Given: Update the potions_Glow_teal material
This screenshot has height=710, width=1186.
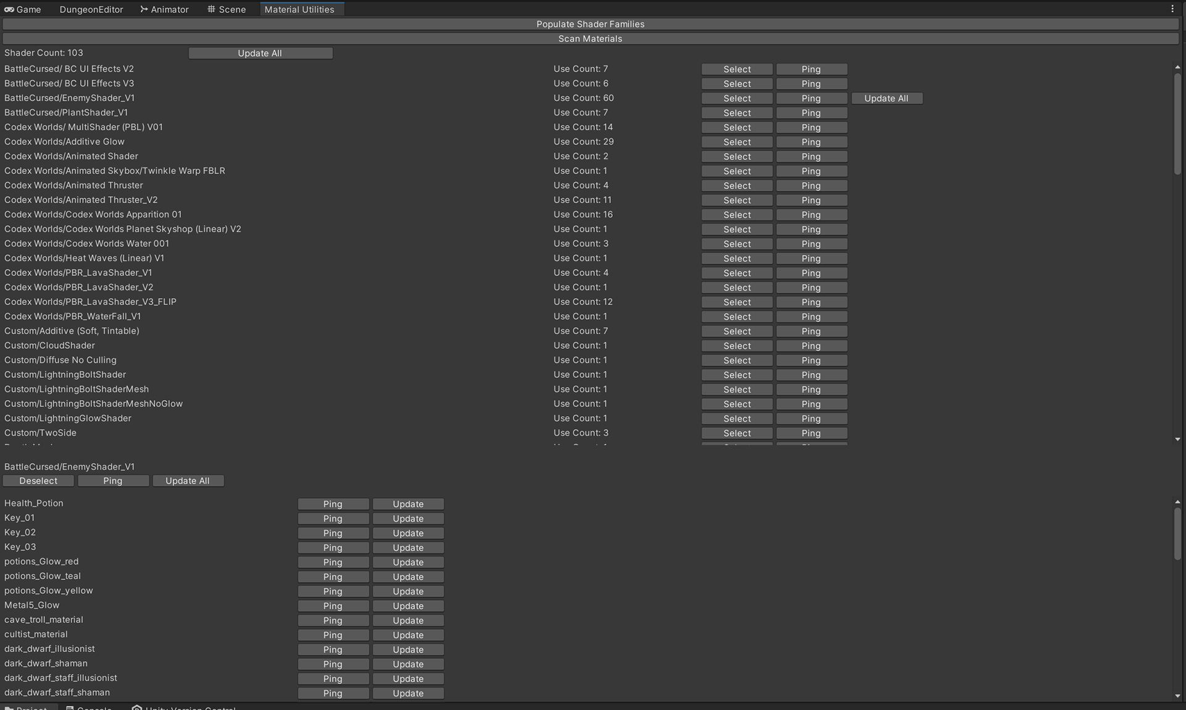Looking at the screenshot, I should (408, 577).
